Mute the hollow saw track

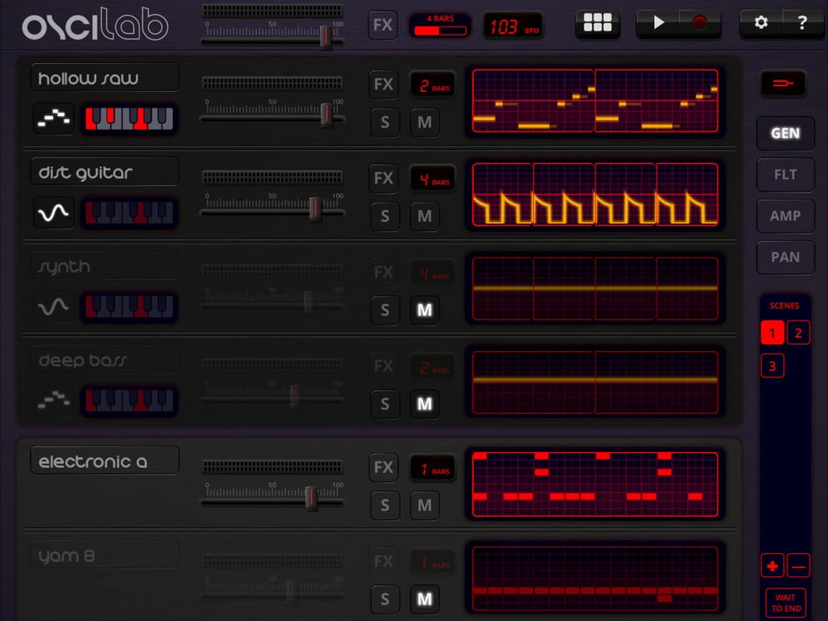click(x=424, y=123)
